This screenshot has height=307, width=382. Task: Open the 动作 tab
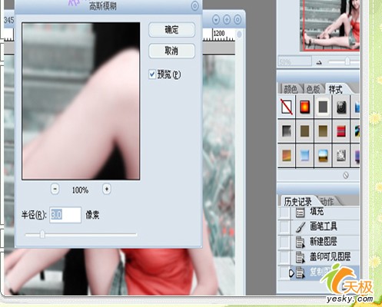(x=327, y=202)
